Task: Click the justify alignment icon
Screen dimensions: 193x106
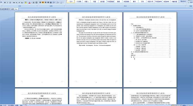Action: (48, 3)
